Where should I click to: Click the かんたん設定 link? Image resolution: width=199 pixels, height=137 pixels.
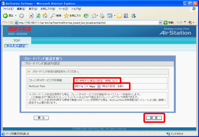(x=16, y=46)
